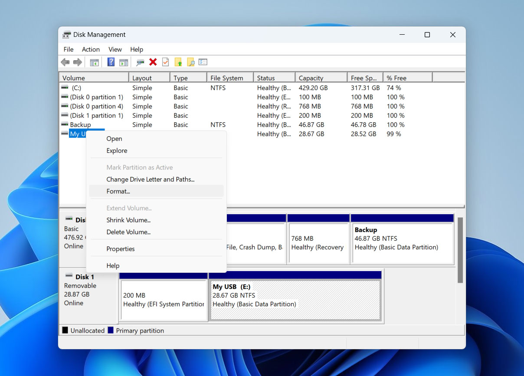The image size is (524, 376).
Task: Sort by the Capacity column header
Action: (x=311, y=78)
